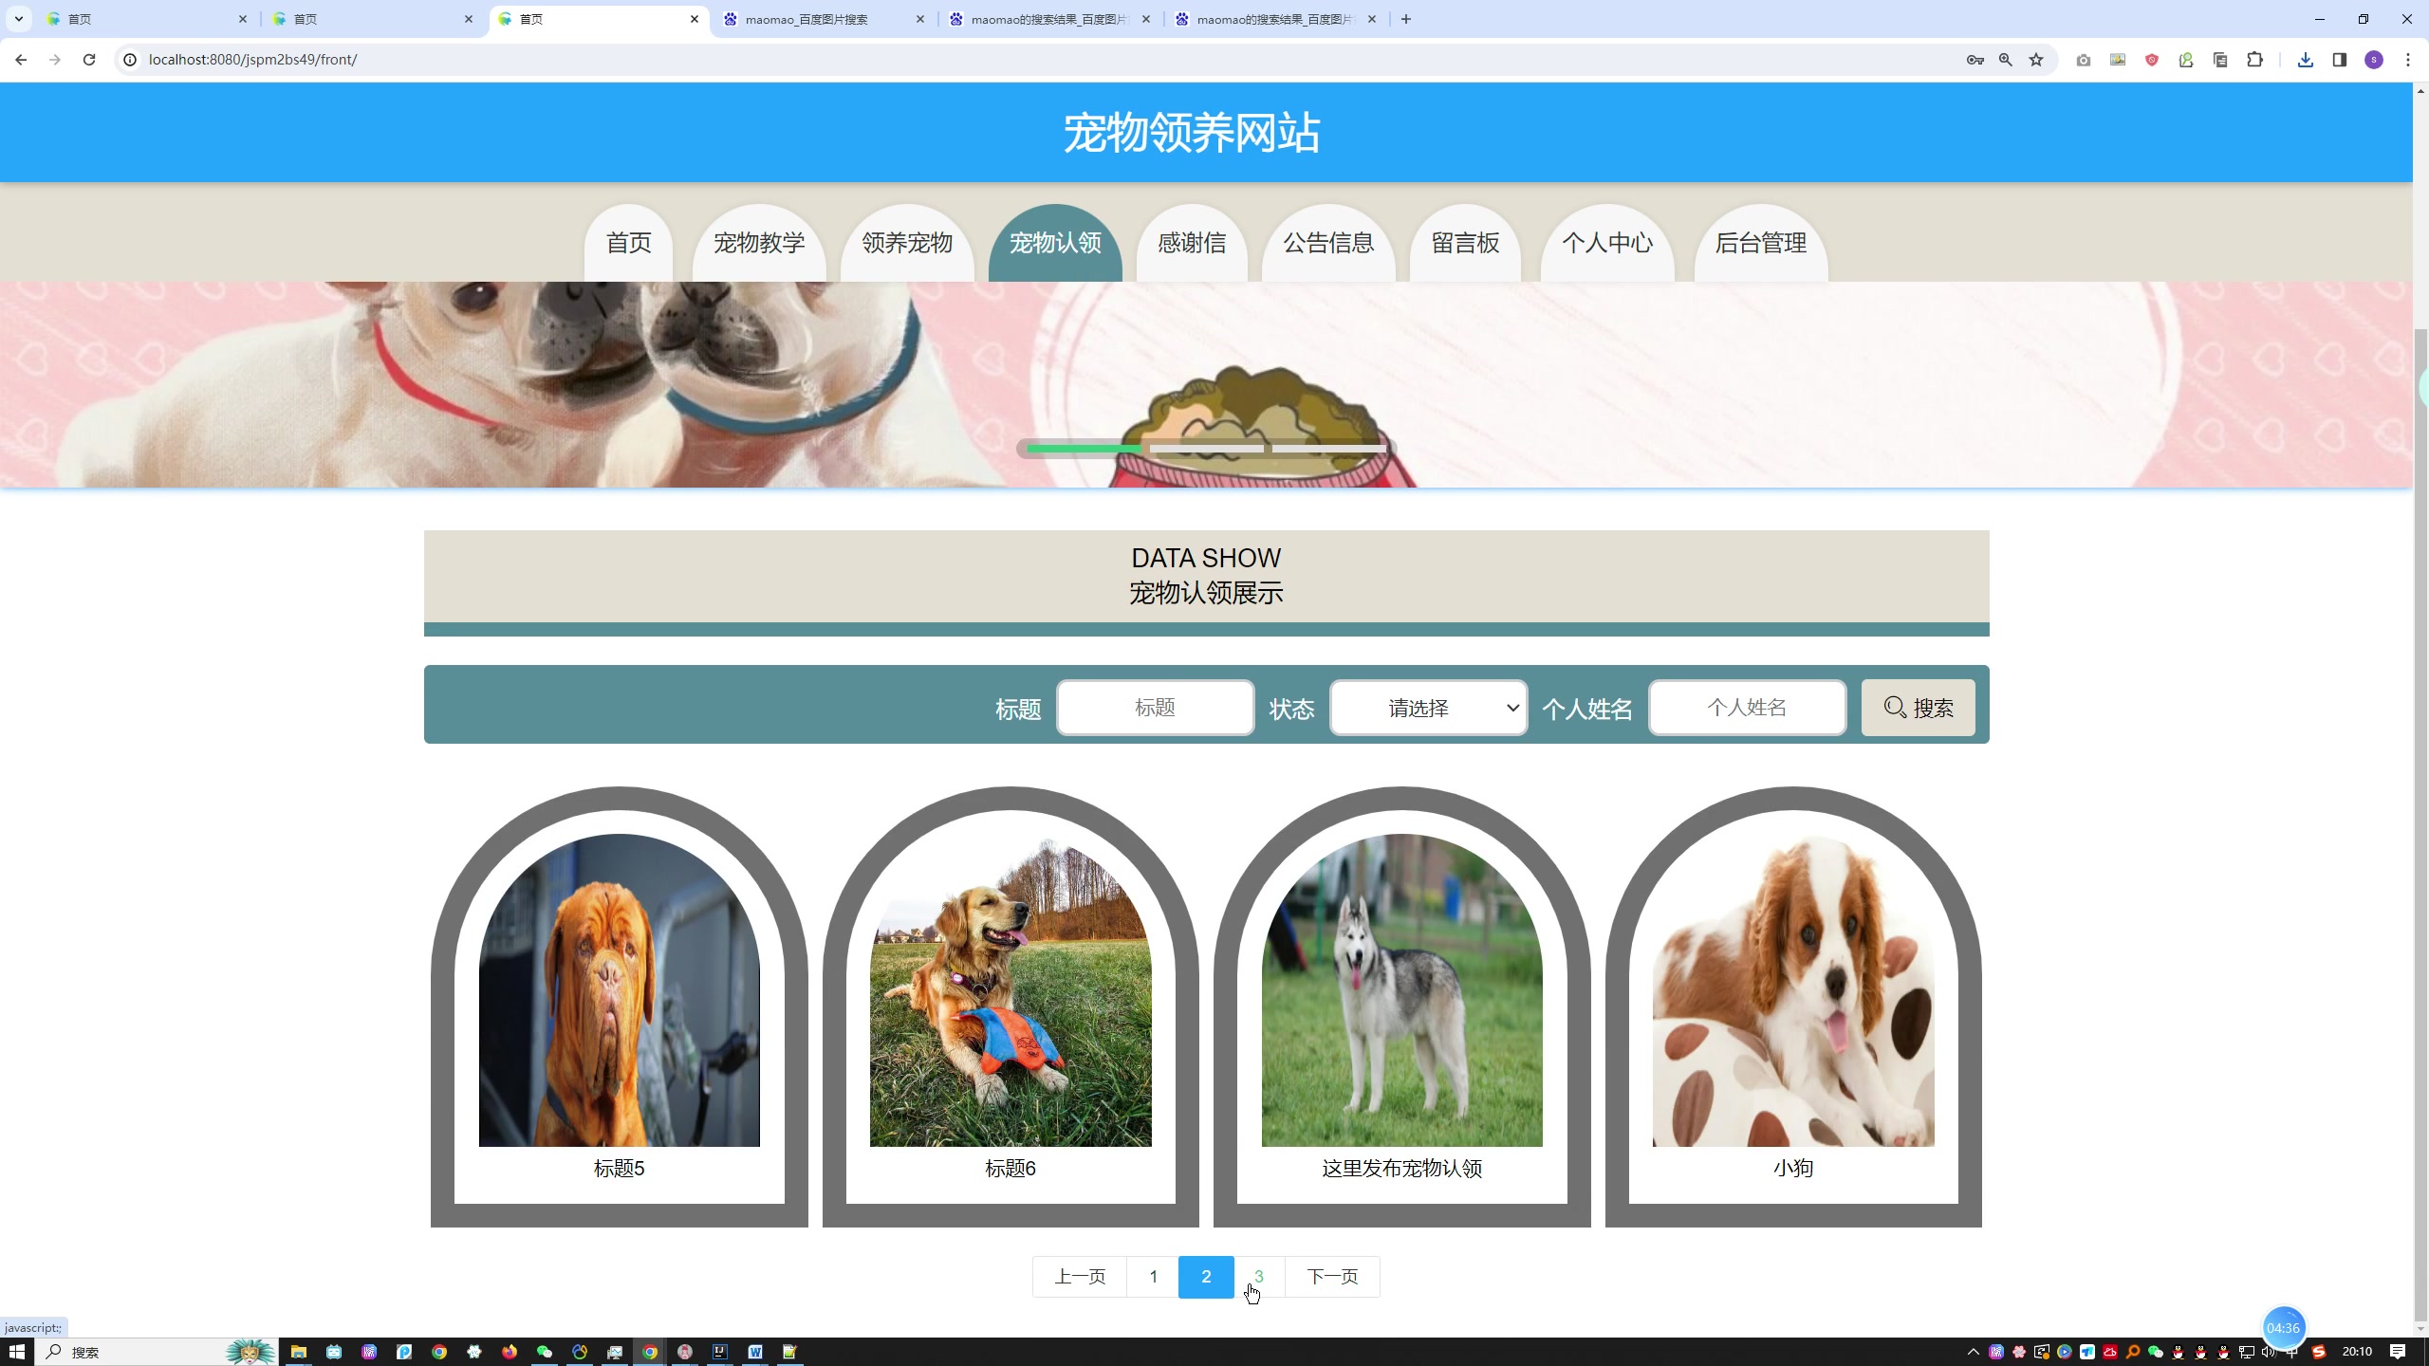Click the zoom magnifier in address bar
Screen dimensions: 2429x1366
(x=2006, y=60)
